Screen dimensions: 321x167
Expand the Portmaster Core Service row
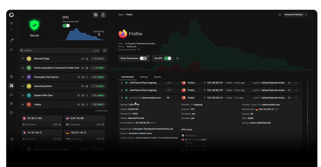[23, 77]
